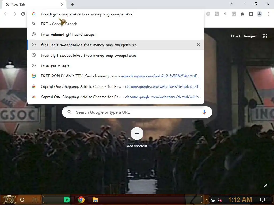Open 'FREE ROBUX AND TIX' myway suggestion

coord(116,76)
